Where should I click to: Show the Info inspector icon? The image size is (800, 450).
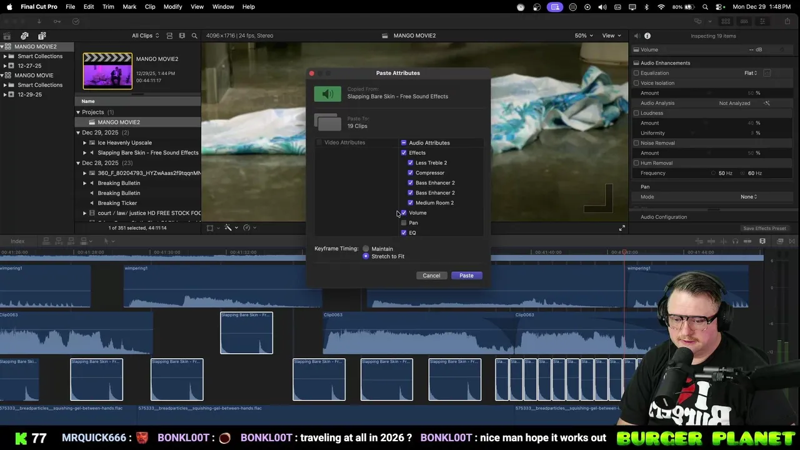[647, 36]
